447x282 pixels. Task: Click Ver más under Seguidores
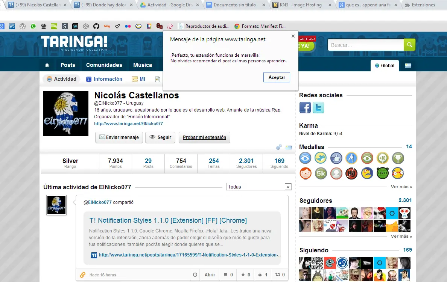401,236
